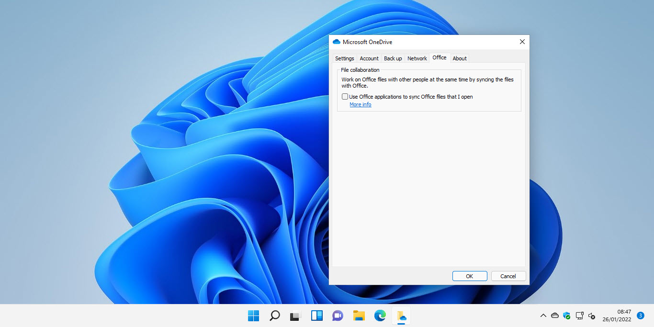Open File Explorer from the taskbar
Screen dimensions: 654x327
pyautogui.click(x=359, y=316)
